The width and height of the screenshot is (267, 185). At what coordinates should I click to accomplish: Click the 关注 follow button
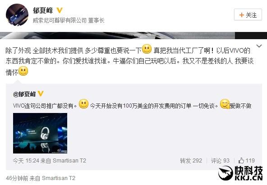point(248,15)
